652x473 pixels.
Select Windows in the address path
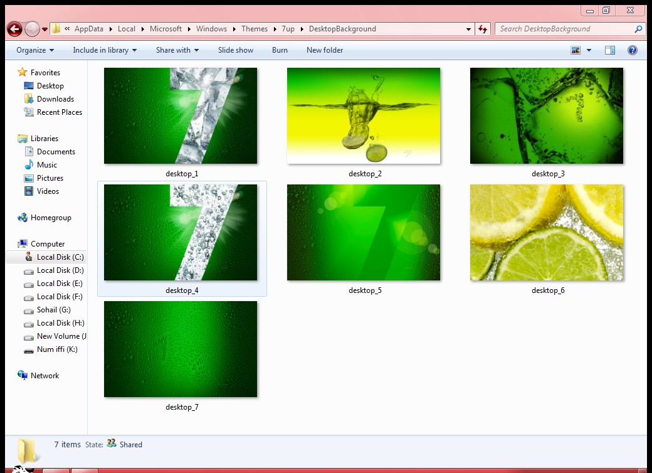tap(211, 29)
